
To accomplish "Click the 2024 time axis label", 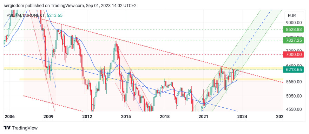I will click(x=242, y=117).
